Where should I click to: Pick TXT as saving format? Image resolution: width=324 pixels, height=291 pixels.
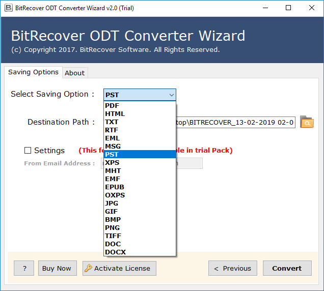pyautogui.click(x=140, y=122)
